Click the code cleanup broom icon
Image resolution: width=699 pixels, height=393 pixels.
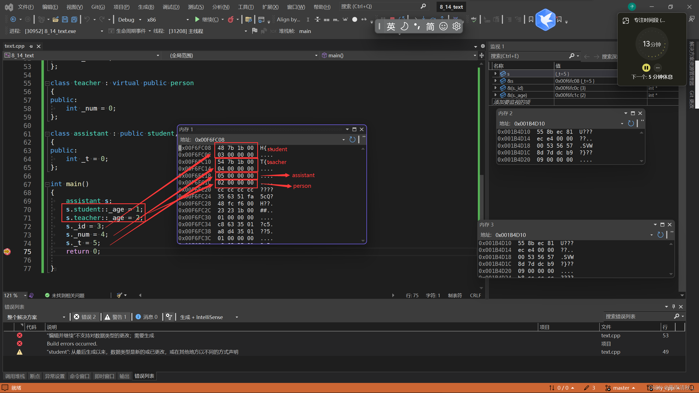(x=119, y=295)
